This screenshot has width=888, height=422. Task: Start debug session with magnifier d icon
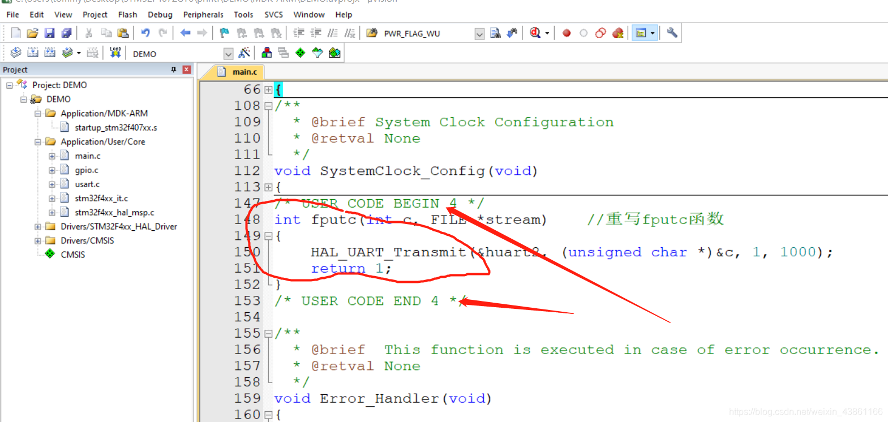point(535,33)
